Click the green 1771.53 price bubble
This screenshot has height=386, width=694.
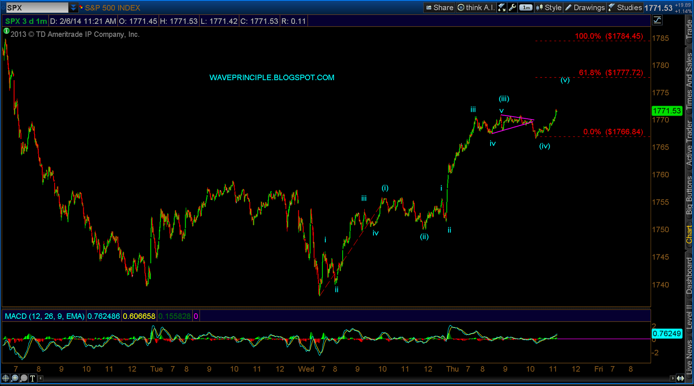tap(667, 111)
